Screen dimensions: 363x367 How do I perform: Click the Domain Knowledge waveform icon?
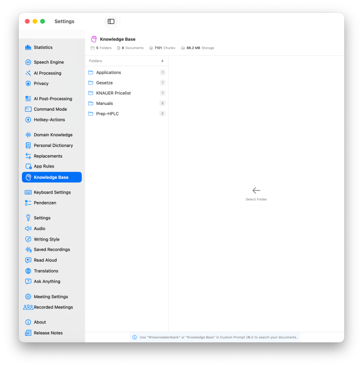click(x=28, y=135)
